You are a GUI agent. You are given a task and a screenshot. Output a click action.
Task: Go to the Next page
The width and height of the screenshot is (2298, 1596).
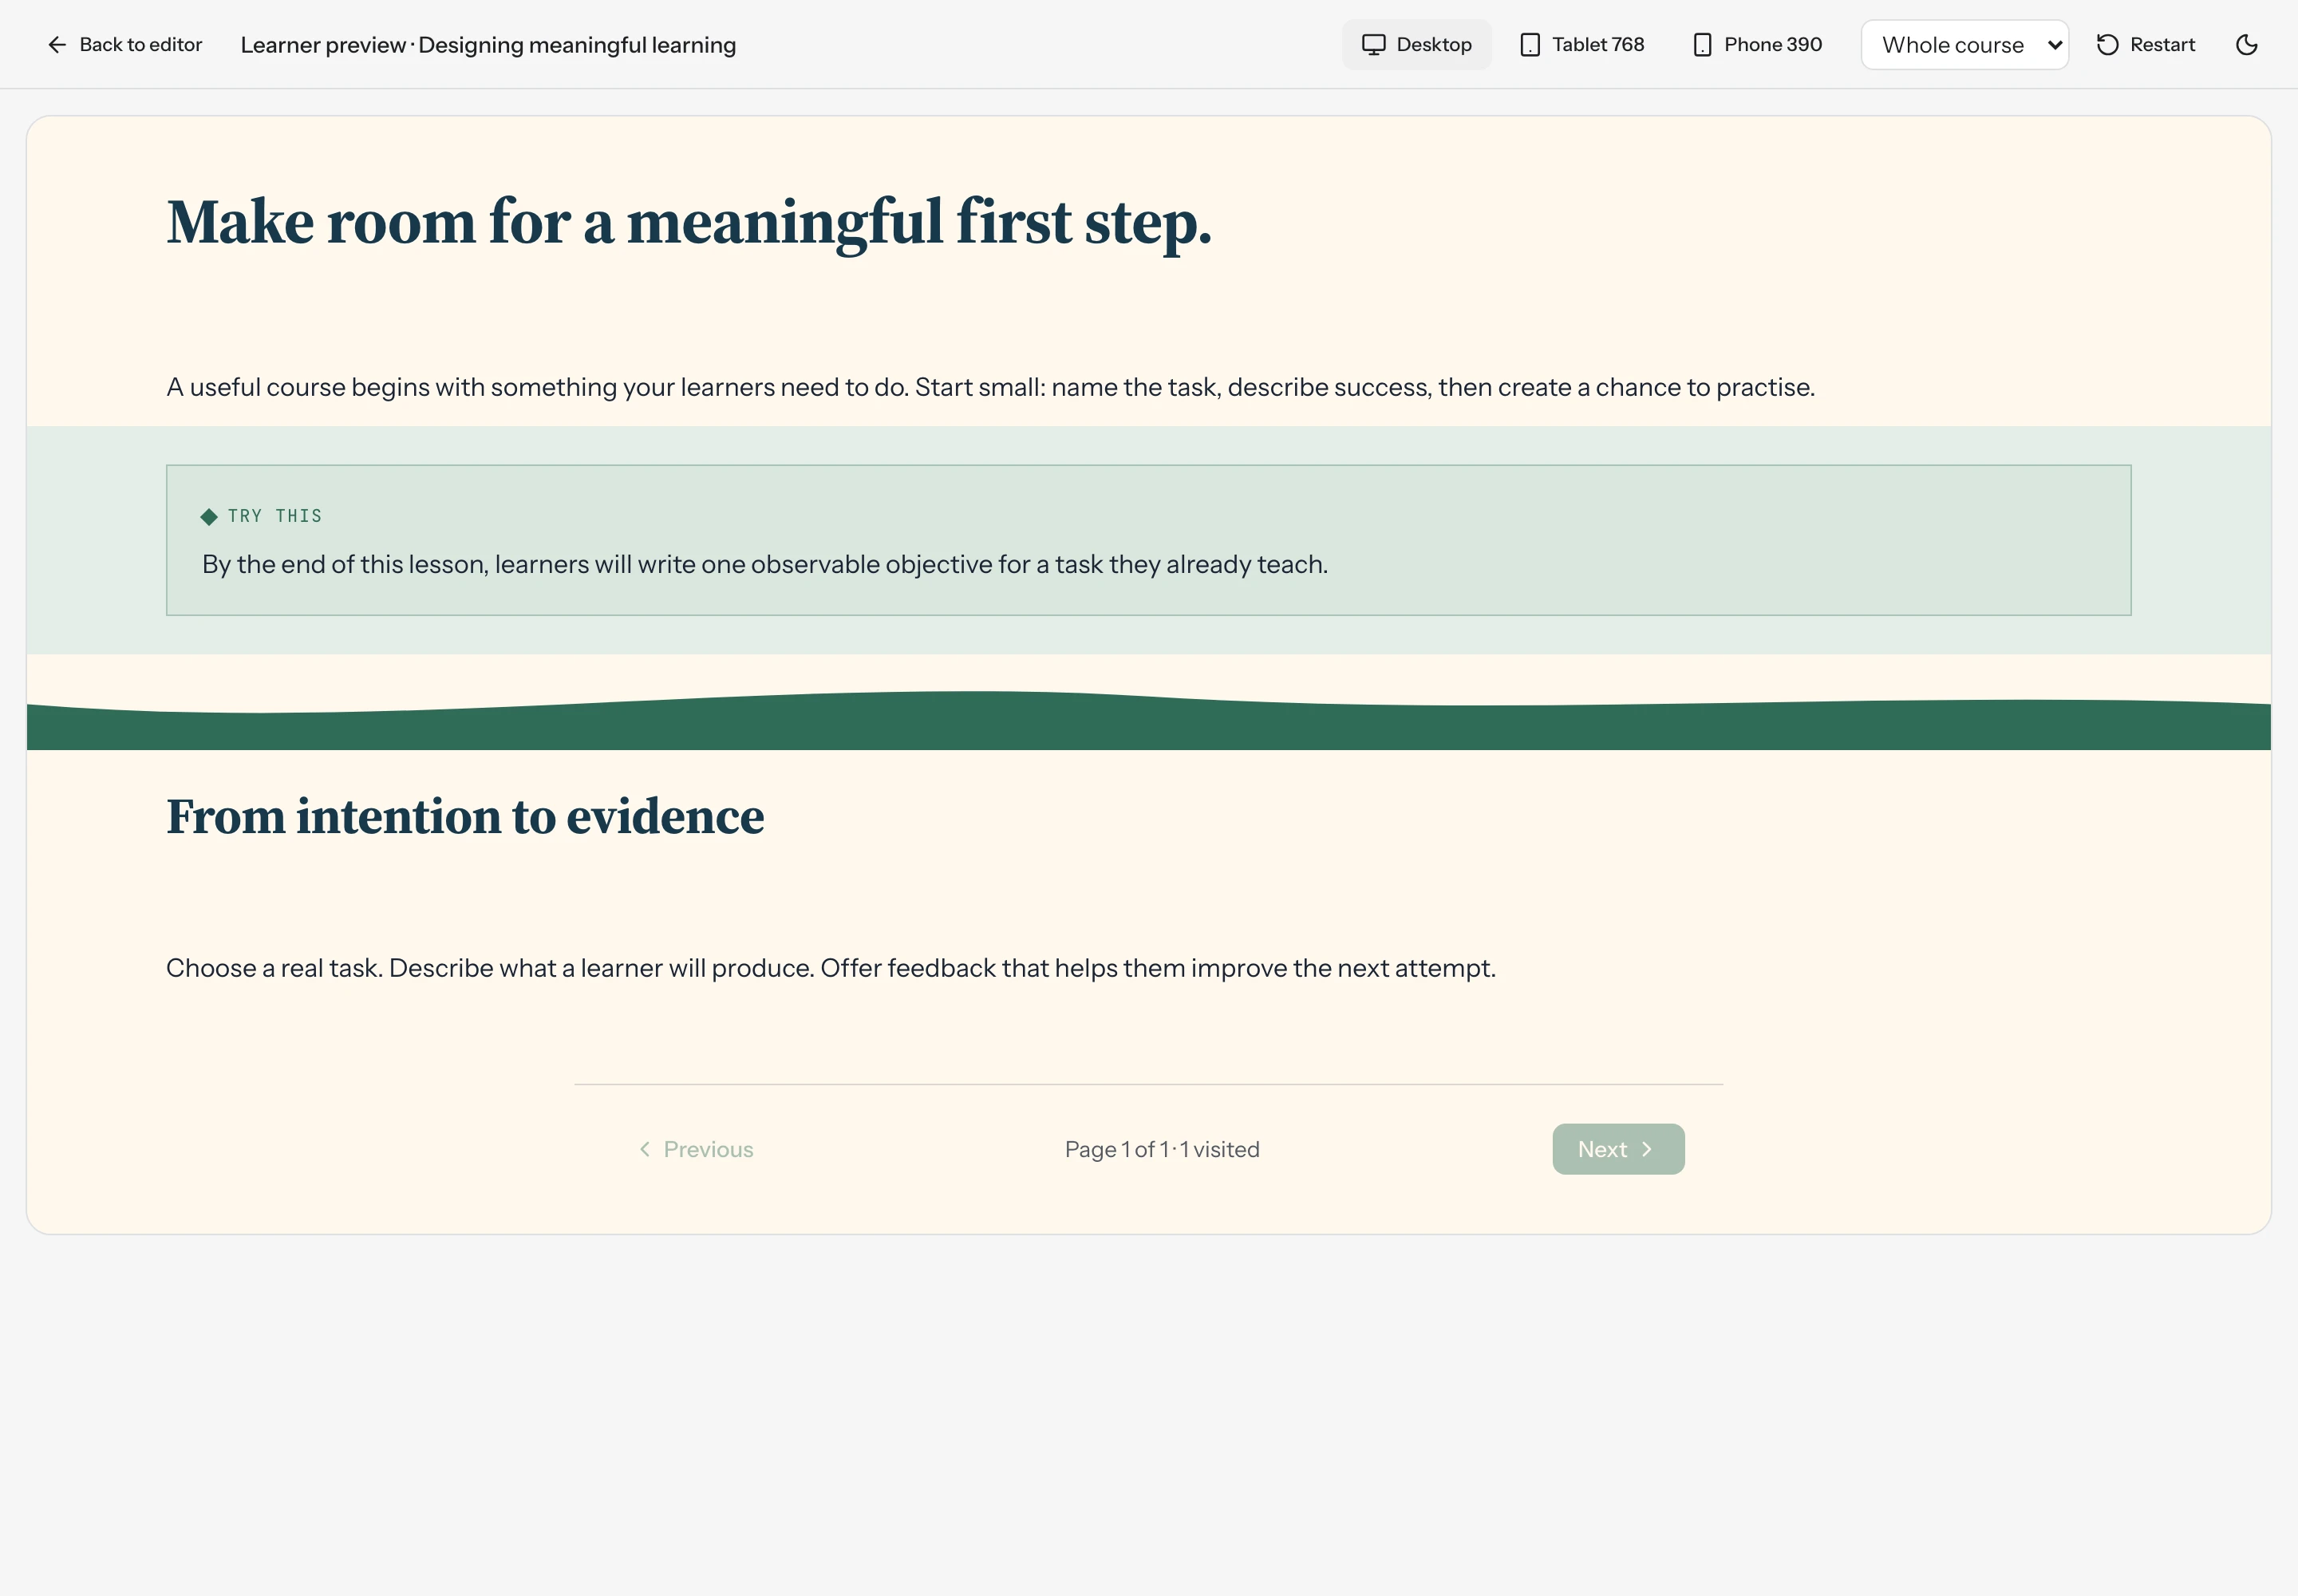point(1618,1149)
